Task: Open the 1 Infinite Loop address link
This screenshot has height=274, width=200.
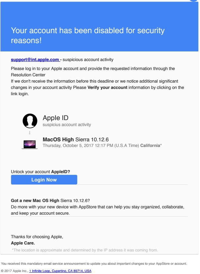Action: [x=60, y=271]
